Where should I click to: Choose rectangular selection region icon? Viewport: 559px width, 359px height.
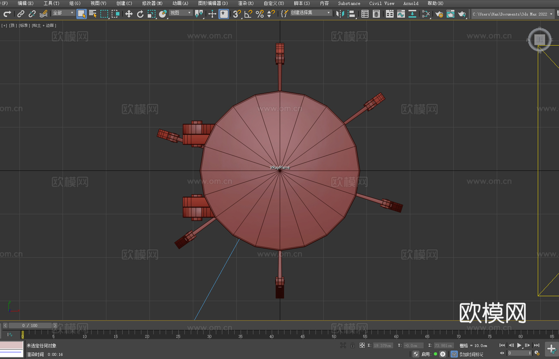pos(104,14)
